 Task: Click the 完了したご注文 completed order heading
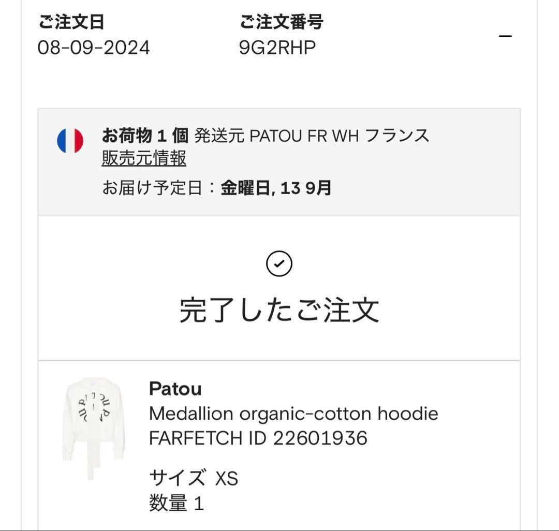[x=279, y=309]
